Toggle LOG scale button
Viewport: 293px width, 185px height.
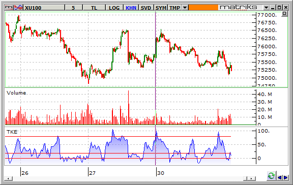(114, 8)
